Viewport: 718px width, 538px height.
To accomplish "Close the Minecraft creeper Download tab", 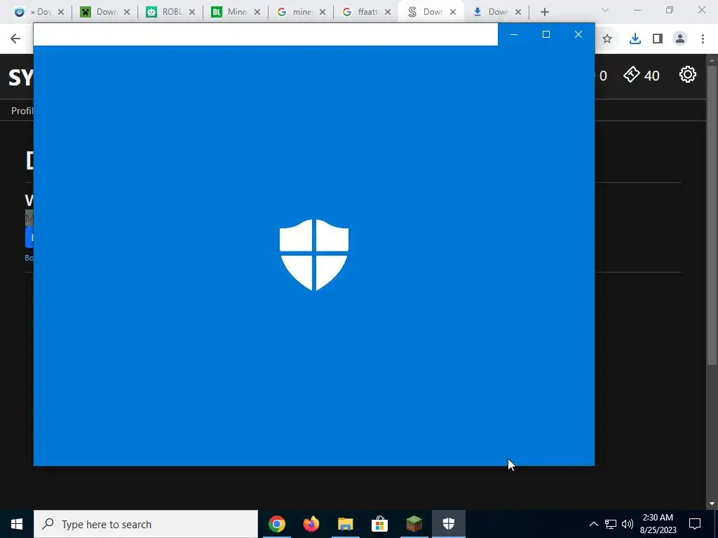I will 127,12.
